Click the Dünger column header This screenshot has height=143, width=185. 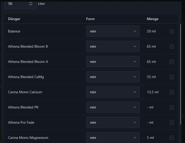point(14,19)
